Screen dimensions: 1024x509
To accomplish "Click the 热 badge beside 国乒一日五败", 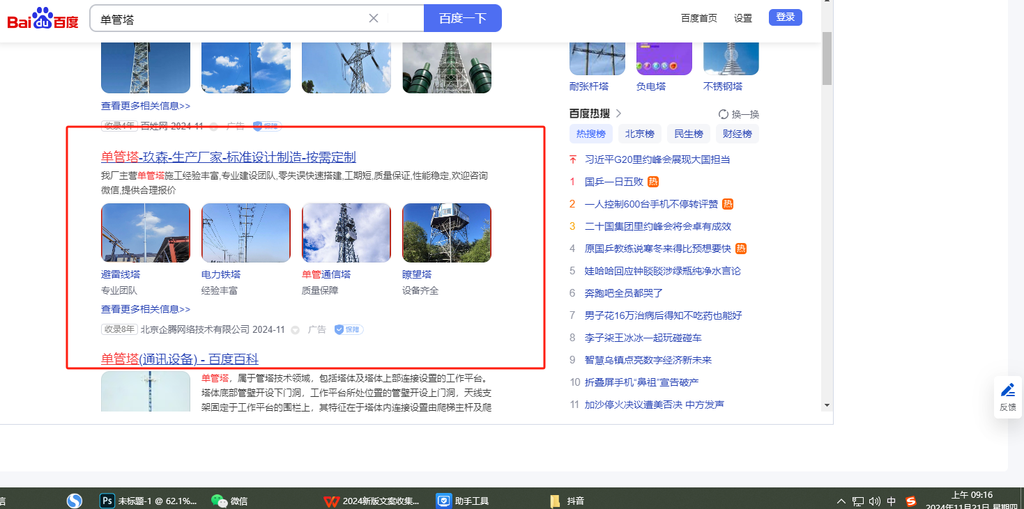I will pyautogui.click(x=653, y=182).
